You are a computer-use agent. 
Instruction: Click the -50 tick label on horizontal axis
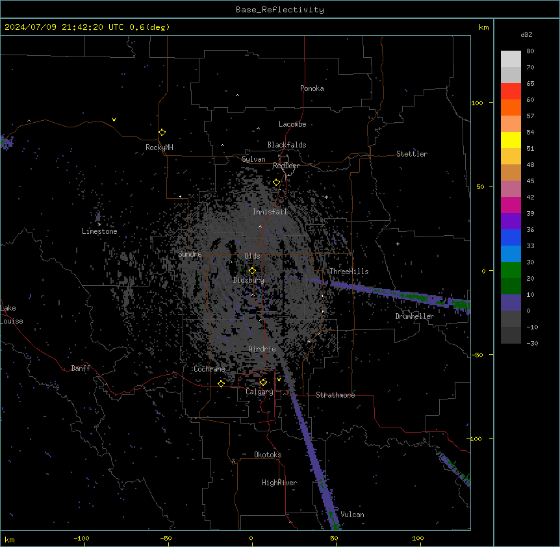click(166, 538)
